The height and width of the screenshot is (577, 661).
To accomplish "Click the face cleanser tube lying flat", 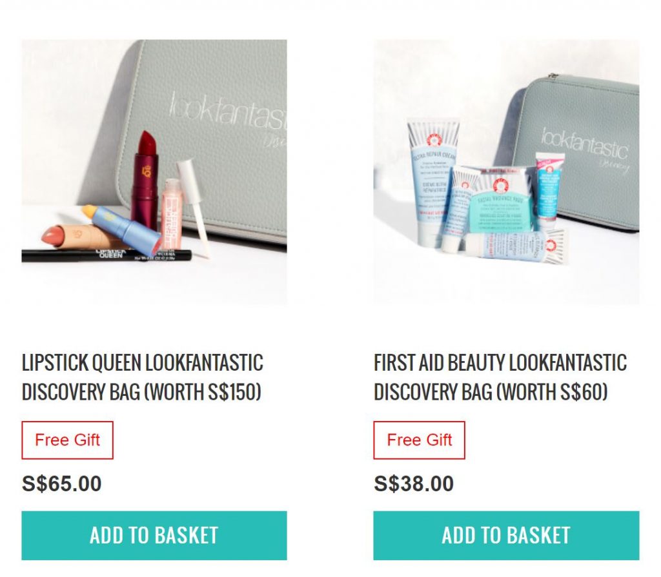I will (516, 246).
